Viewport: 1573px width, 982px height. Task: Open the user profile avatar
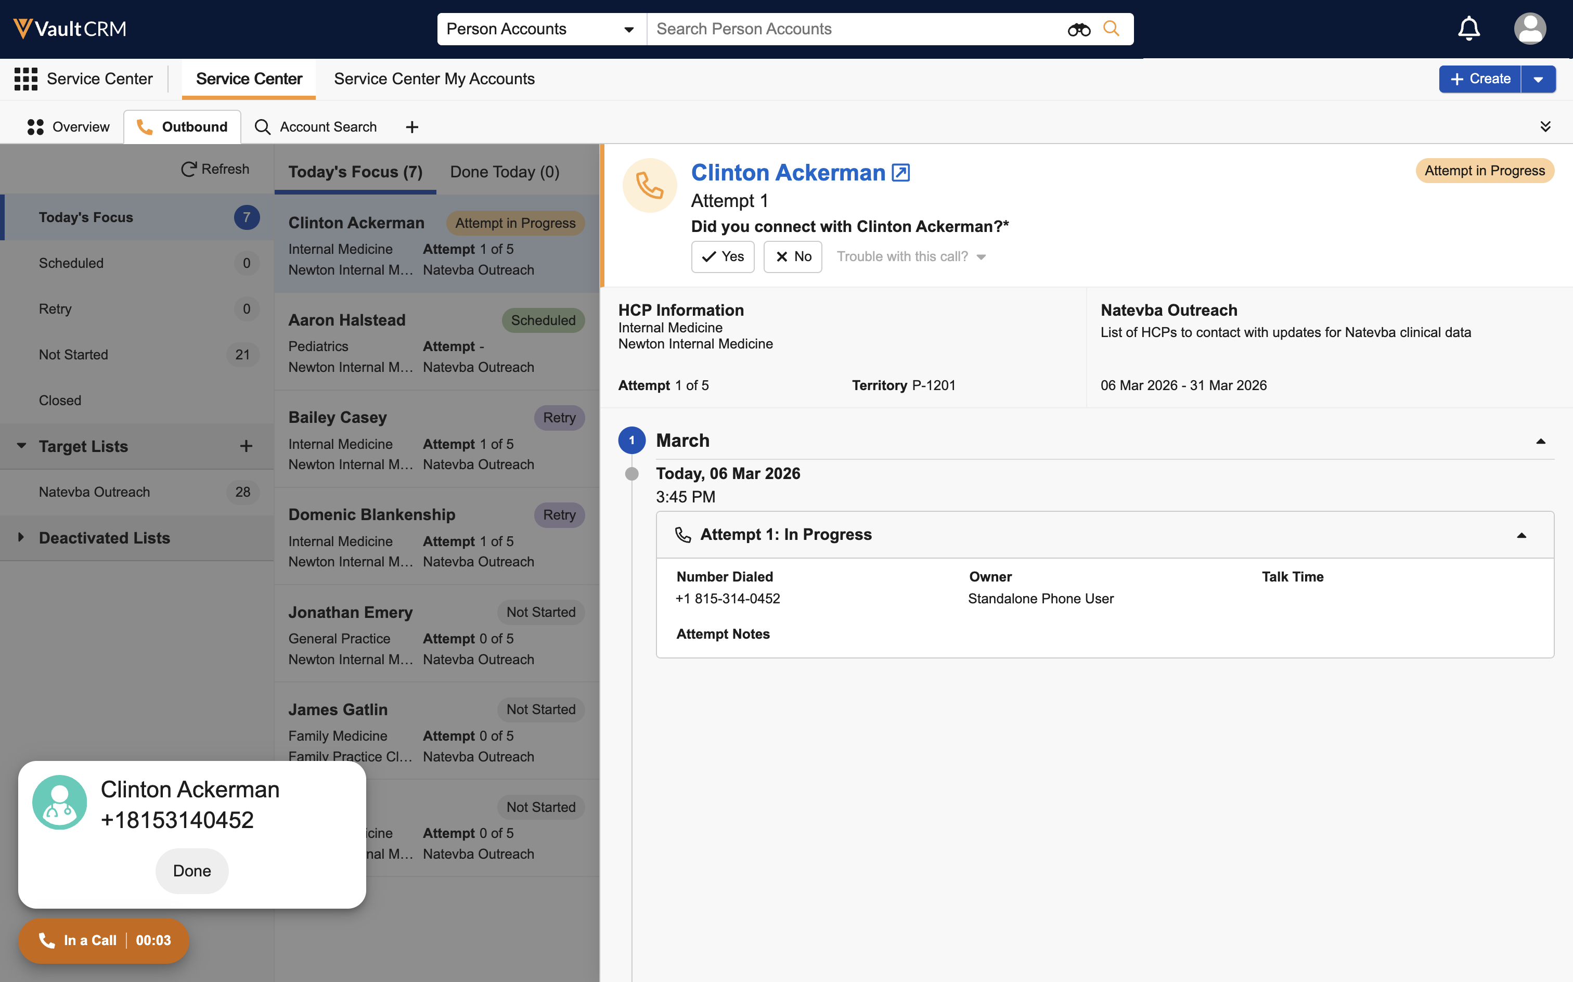(x=1529, y=29)
